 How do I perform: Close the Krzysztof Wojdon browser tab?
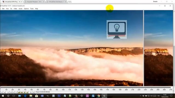44,2
